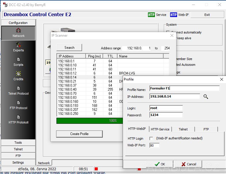Expand the Tools sidebar section

18,143
